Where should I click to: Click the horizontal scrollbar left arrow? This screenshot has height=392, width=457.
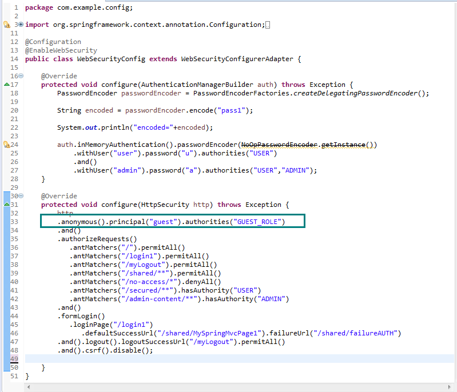click(29, 387)
